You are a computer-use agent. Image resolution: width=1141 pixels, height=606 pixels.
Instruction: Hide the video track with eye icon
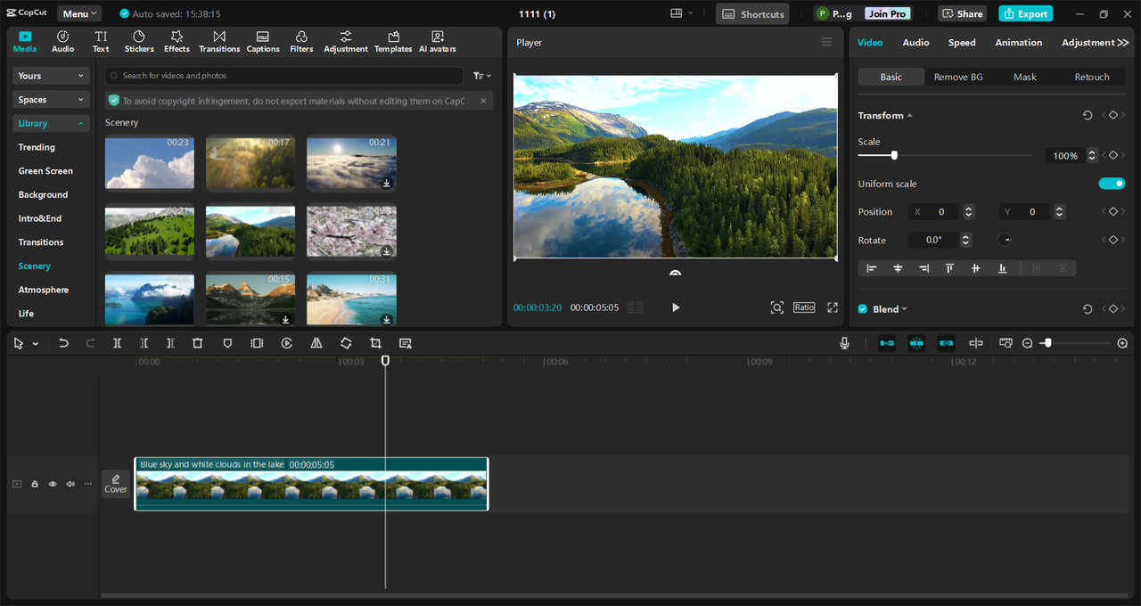(53, 484)
